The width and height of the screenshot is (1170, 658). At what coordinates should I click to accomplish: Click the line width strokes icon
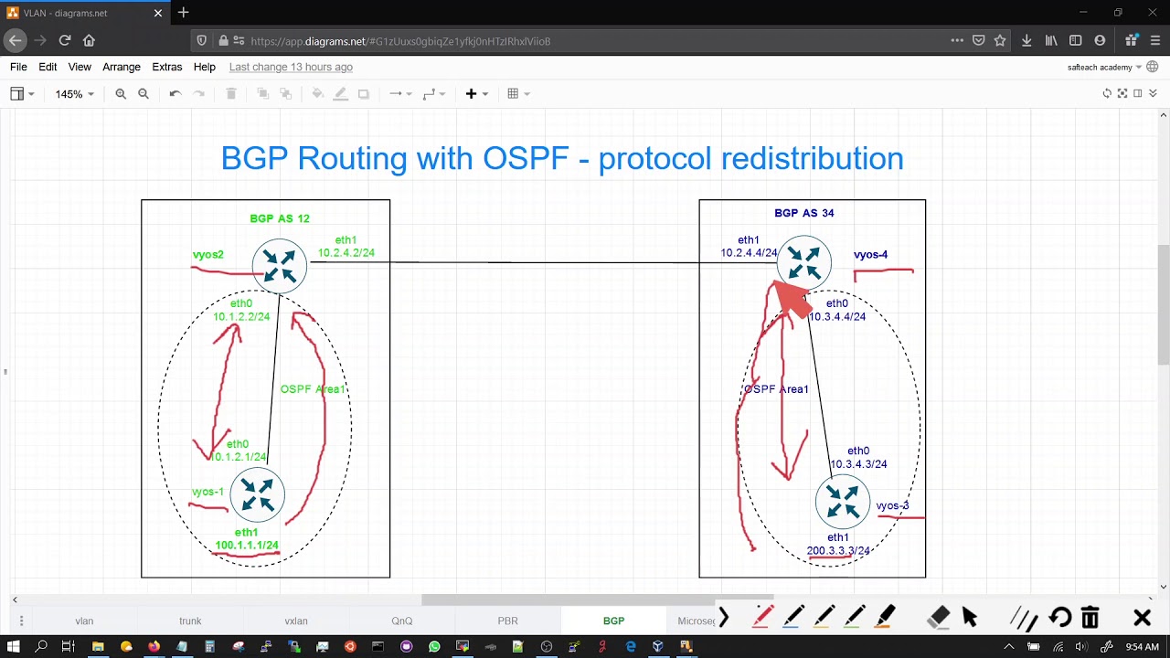pyautogui.click(x=1024, y=619)
